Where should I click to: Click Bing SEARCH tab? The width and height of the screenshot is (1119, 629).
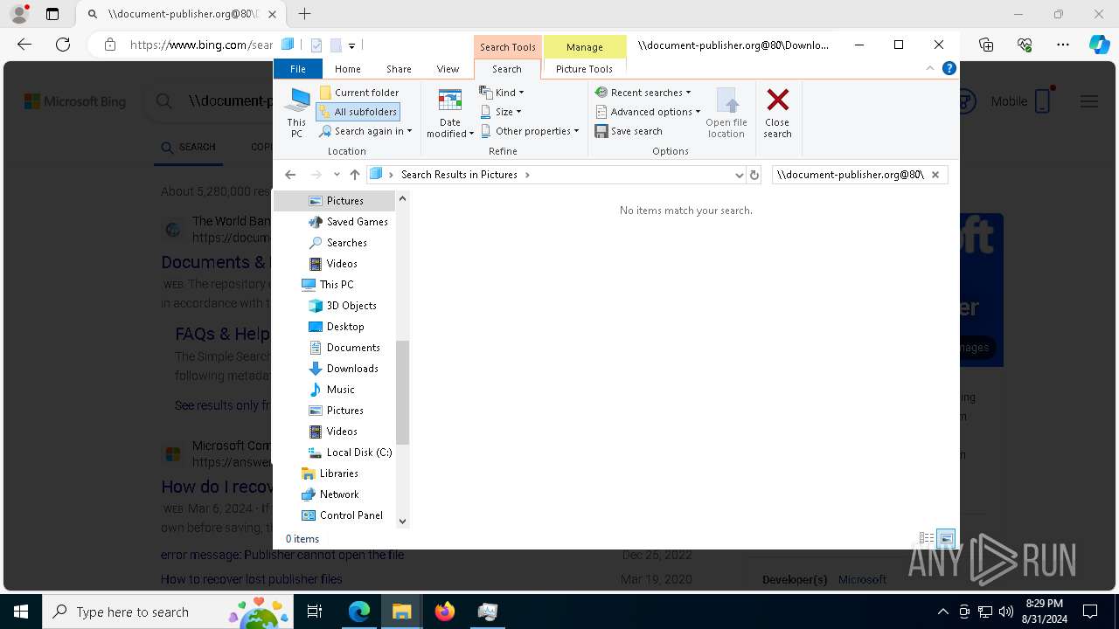[x=189, y=147]
